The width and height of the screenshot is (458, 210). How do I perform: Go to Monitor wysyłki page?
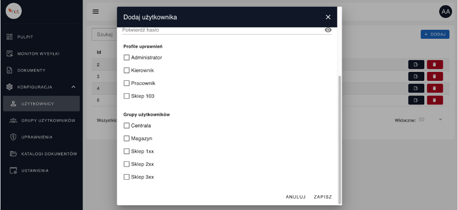click(38, 53)
